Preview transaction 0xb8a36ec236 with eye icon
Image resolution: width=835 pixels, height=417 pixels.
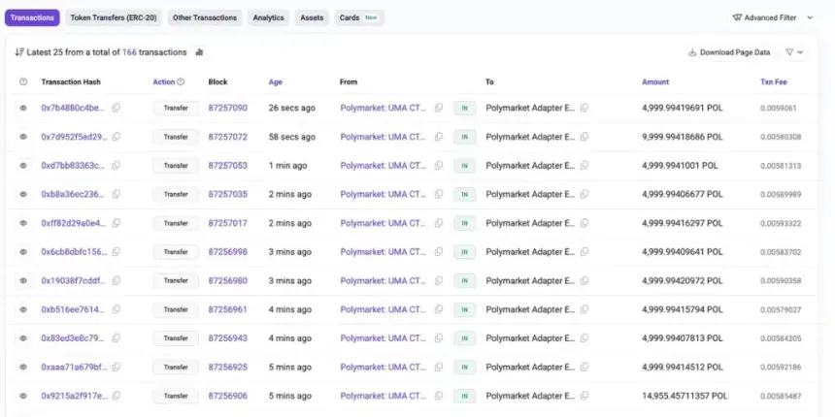point(23,194)
